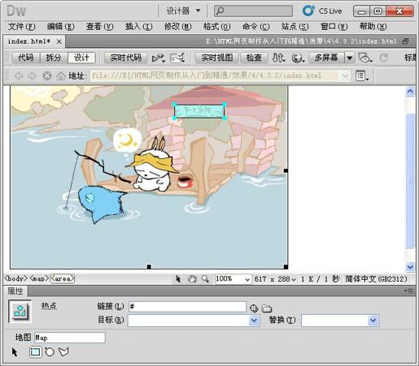Viewport: 419px width, 366px height.
Task: Click the search box in title bar
Action: 253,11
